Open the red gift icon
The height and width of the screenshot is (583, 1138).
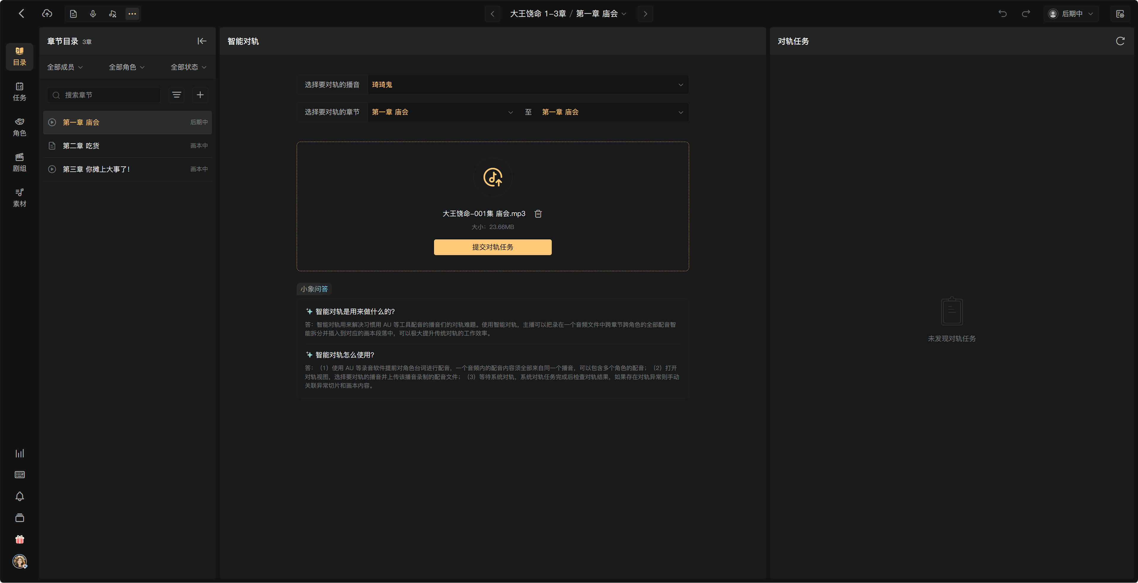pos(20,539)
